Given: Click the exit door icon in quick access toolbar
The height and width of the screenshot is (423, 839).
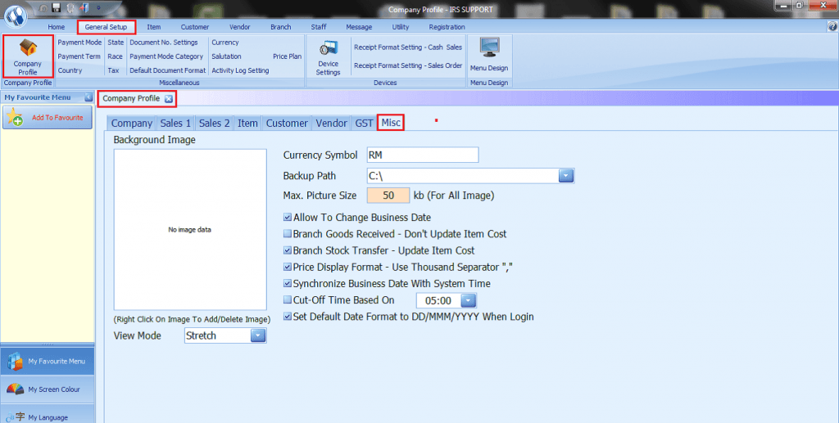Looking at the screenshot, I should 84,8.
